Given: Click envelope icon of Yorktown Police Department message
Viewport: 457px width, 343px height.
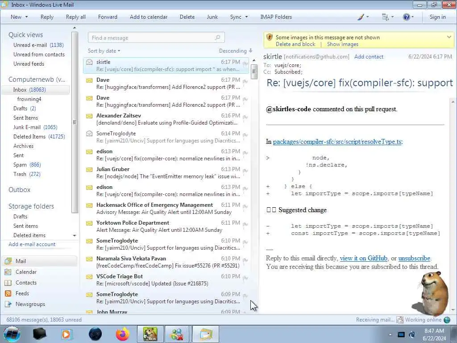Looking at the screenshot, I should (x=89, y=223).
